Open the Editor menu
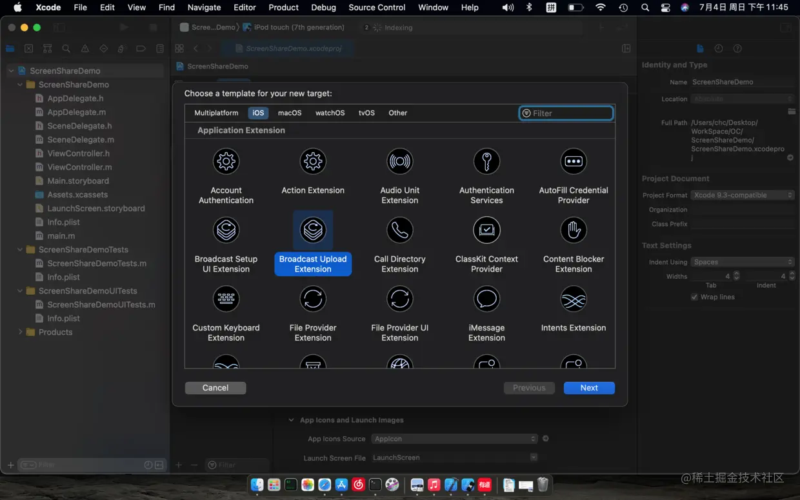Viewport: 800px width, 500px height. [x=245, y=8]
